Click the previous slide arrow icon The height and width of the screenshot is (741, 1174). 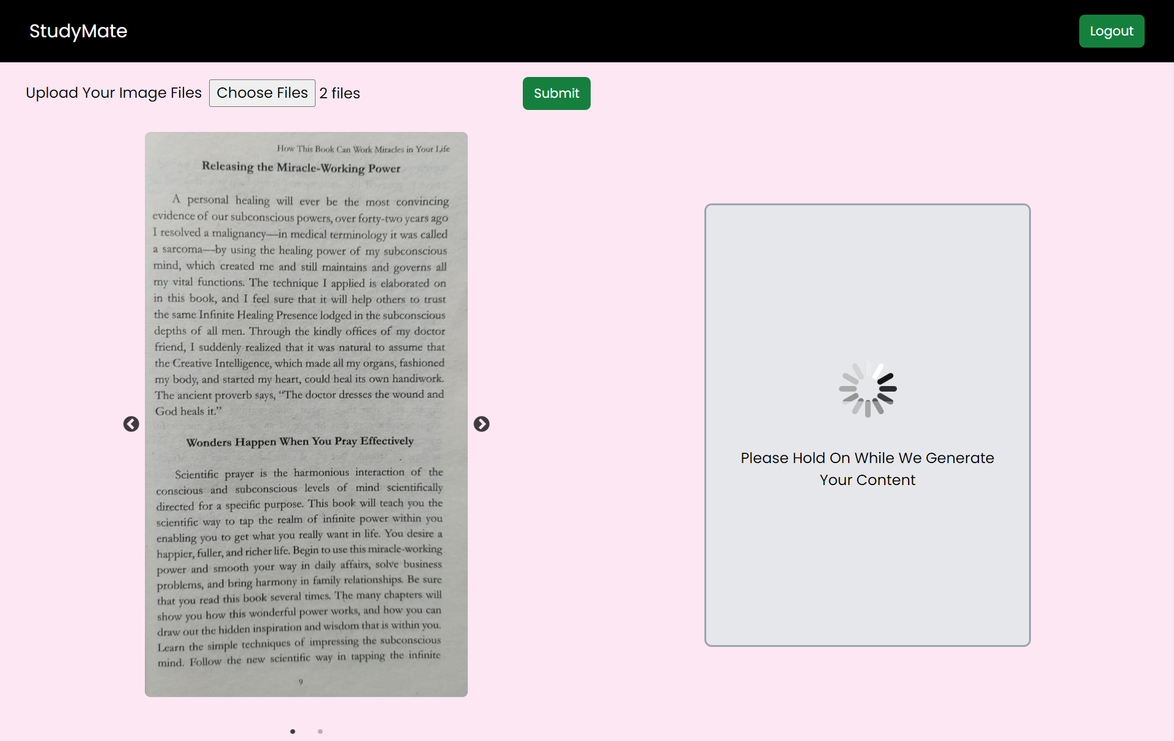coord(131,424)
